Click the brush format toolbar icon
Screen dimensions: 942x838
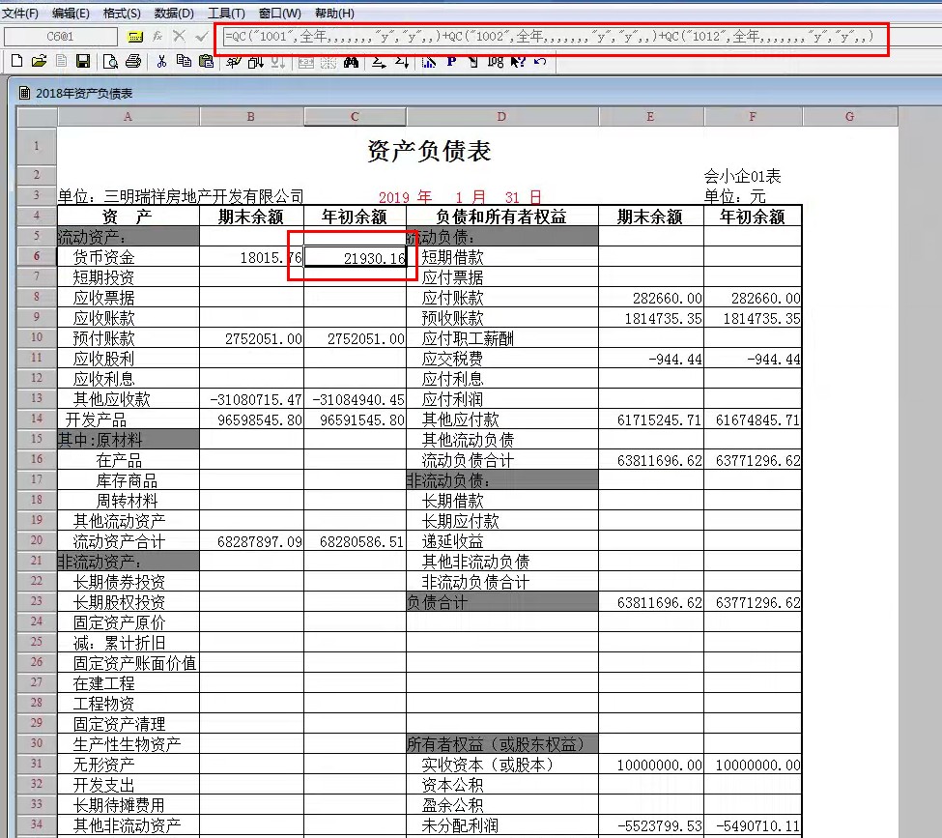pyautogui.click(x=233, y=61)
